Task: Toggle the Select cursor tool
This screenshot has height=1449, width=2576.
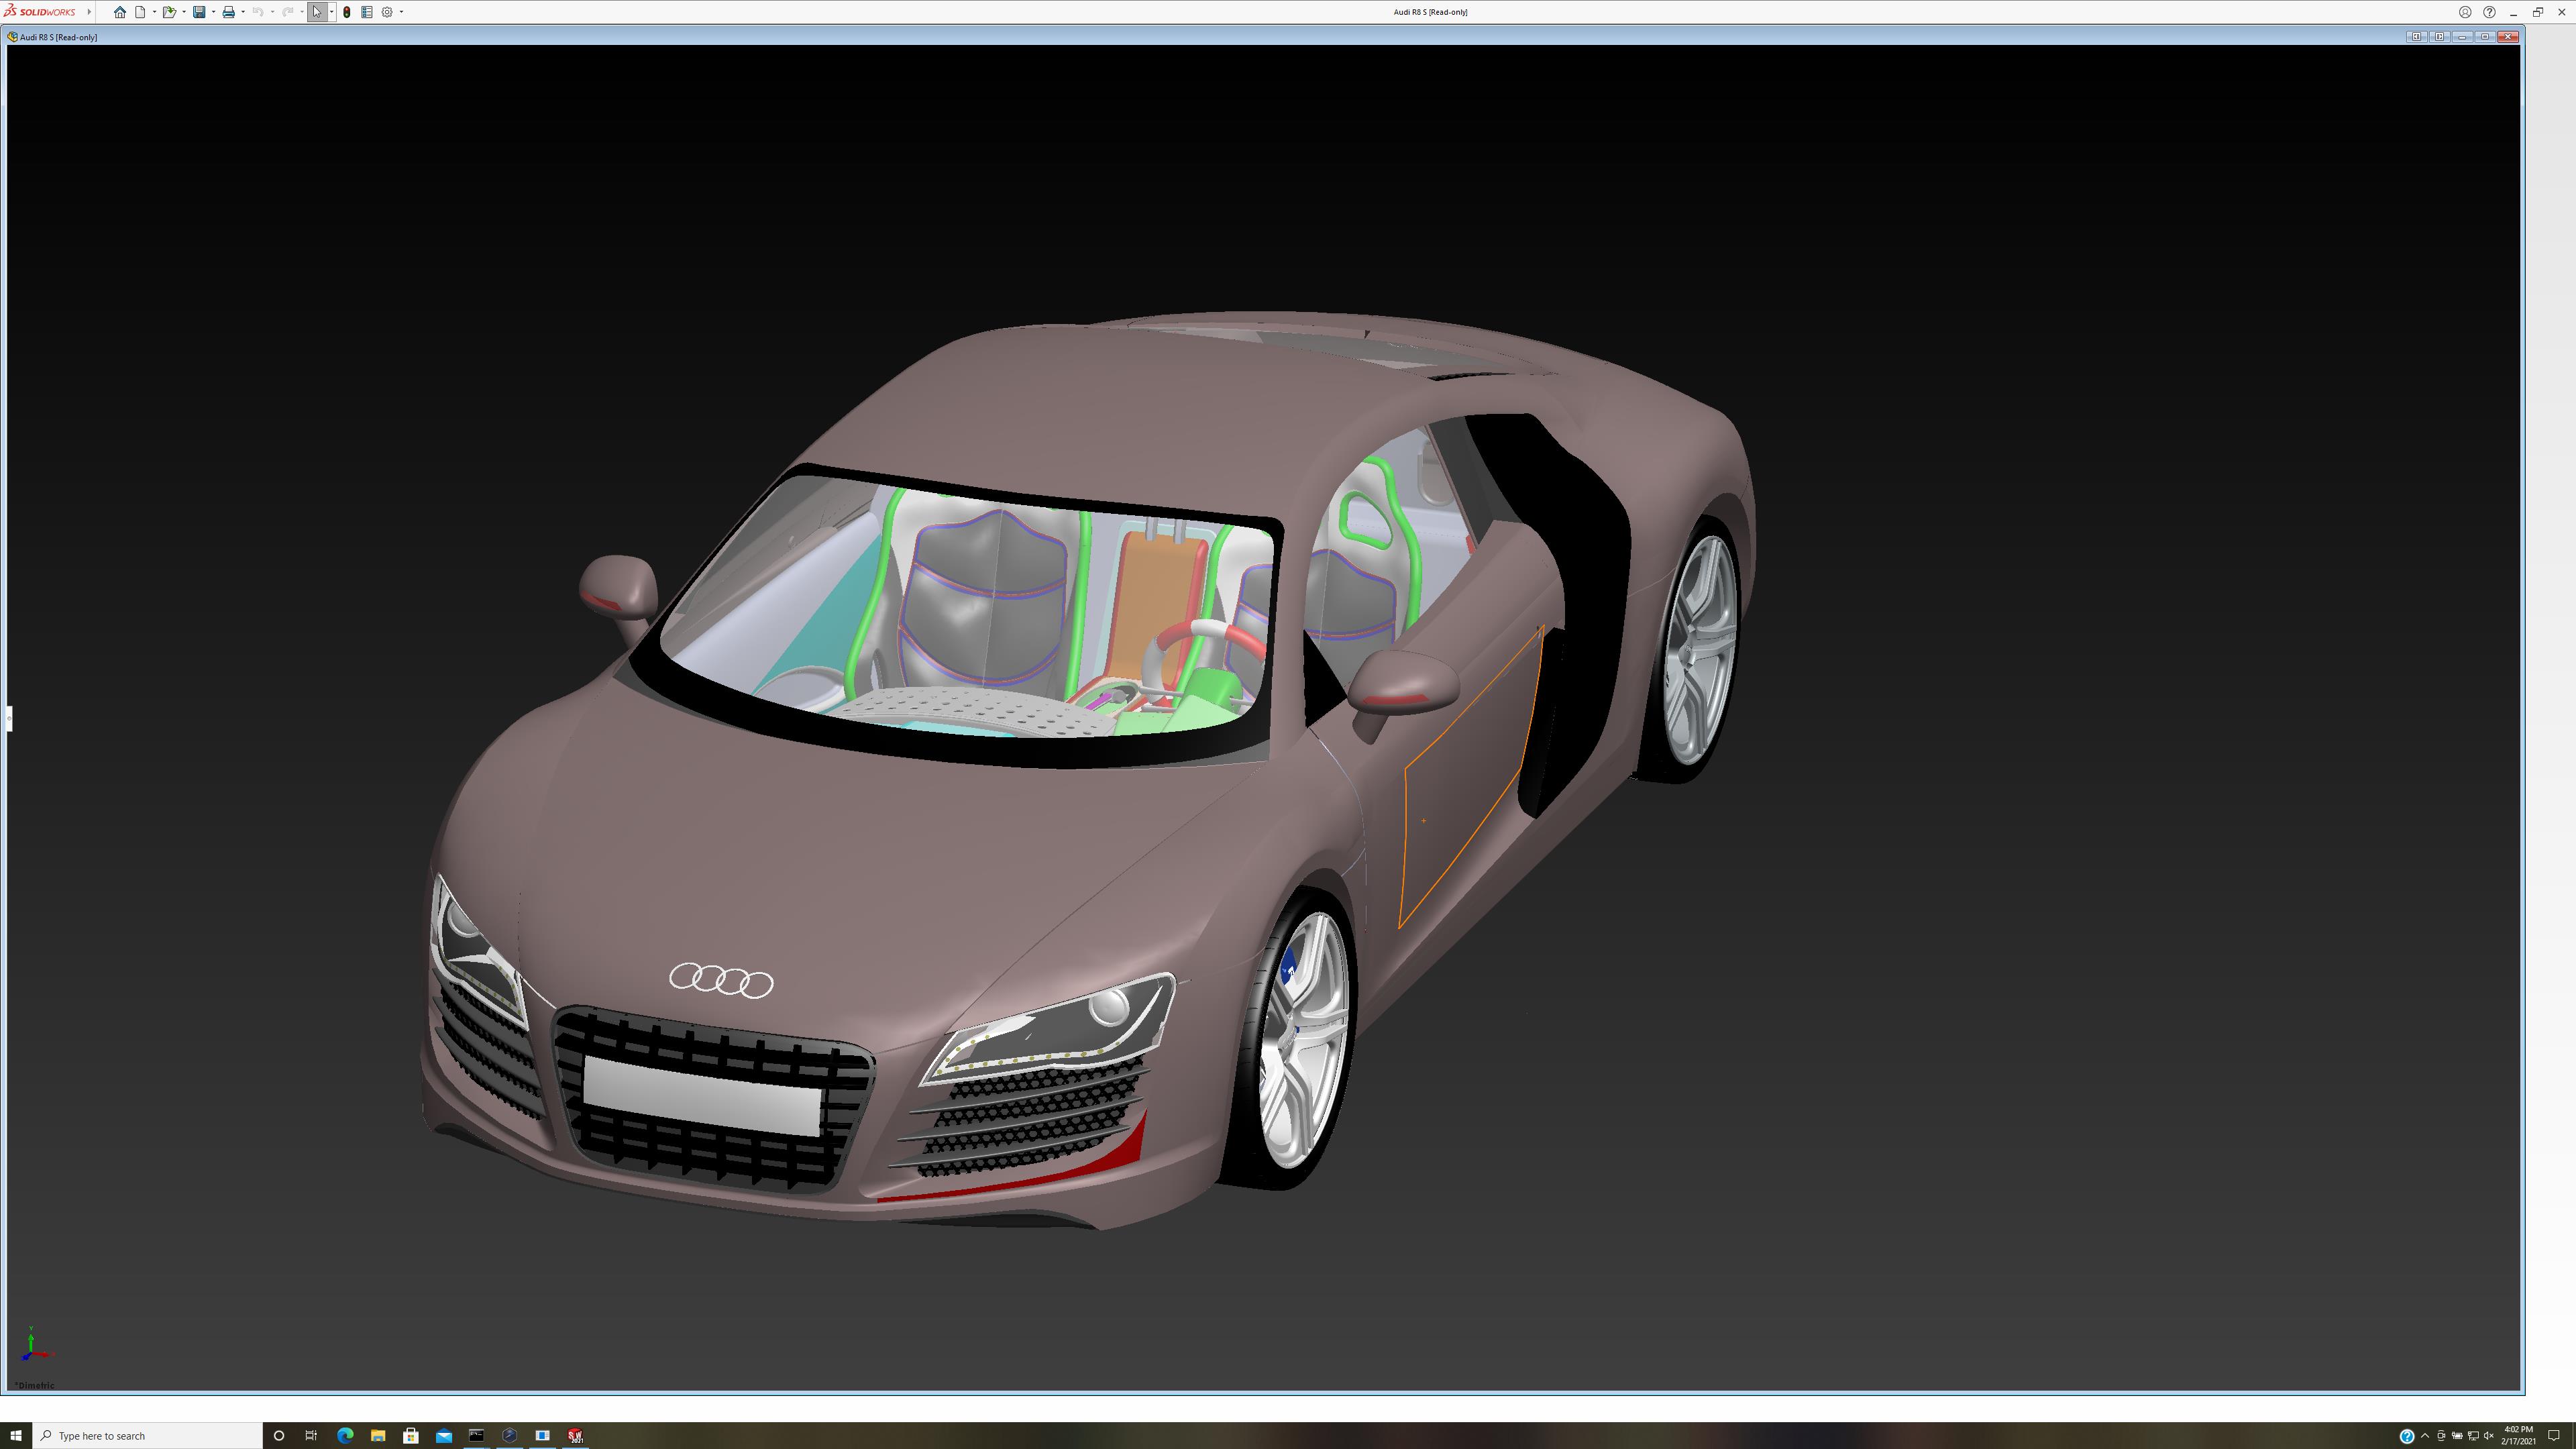Action: [x=317, y=12]
